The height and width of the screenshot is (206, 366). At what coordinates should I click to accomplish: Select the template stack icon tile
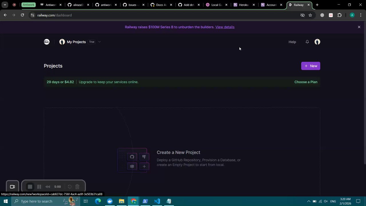[132, 166]
